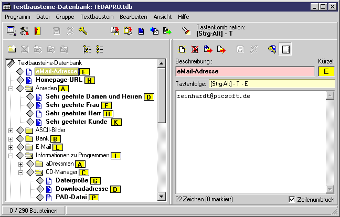Create a new text module with sparkle page icon

(x=182, y=49)
